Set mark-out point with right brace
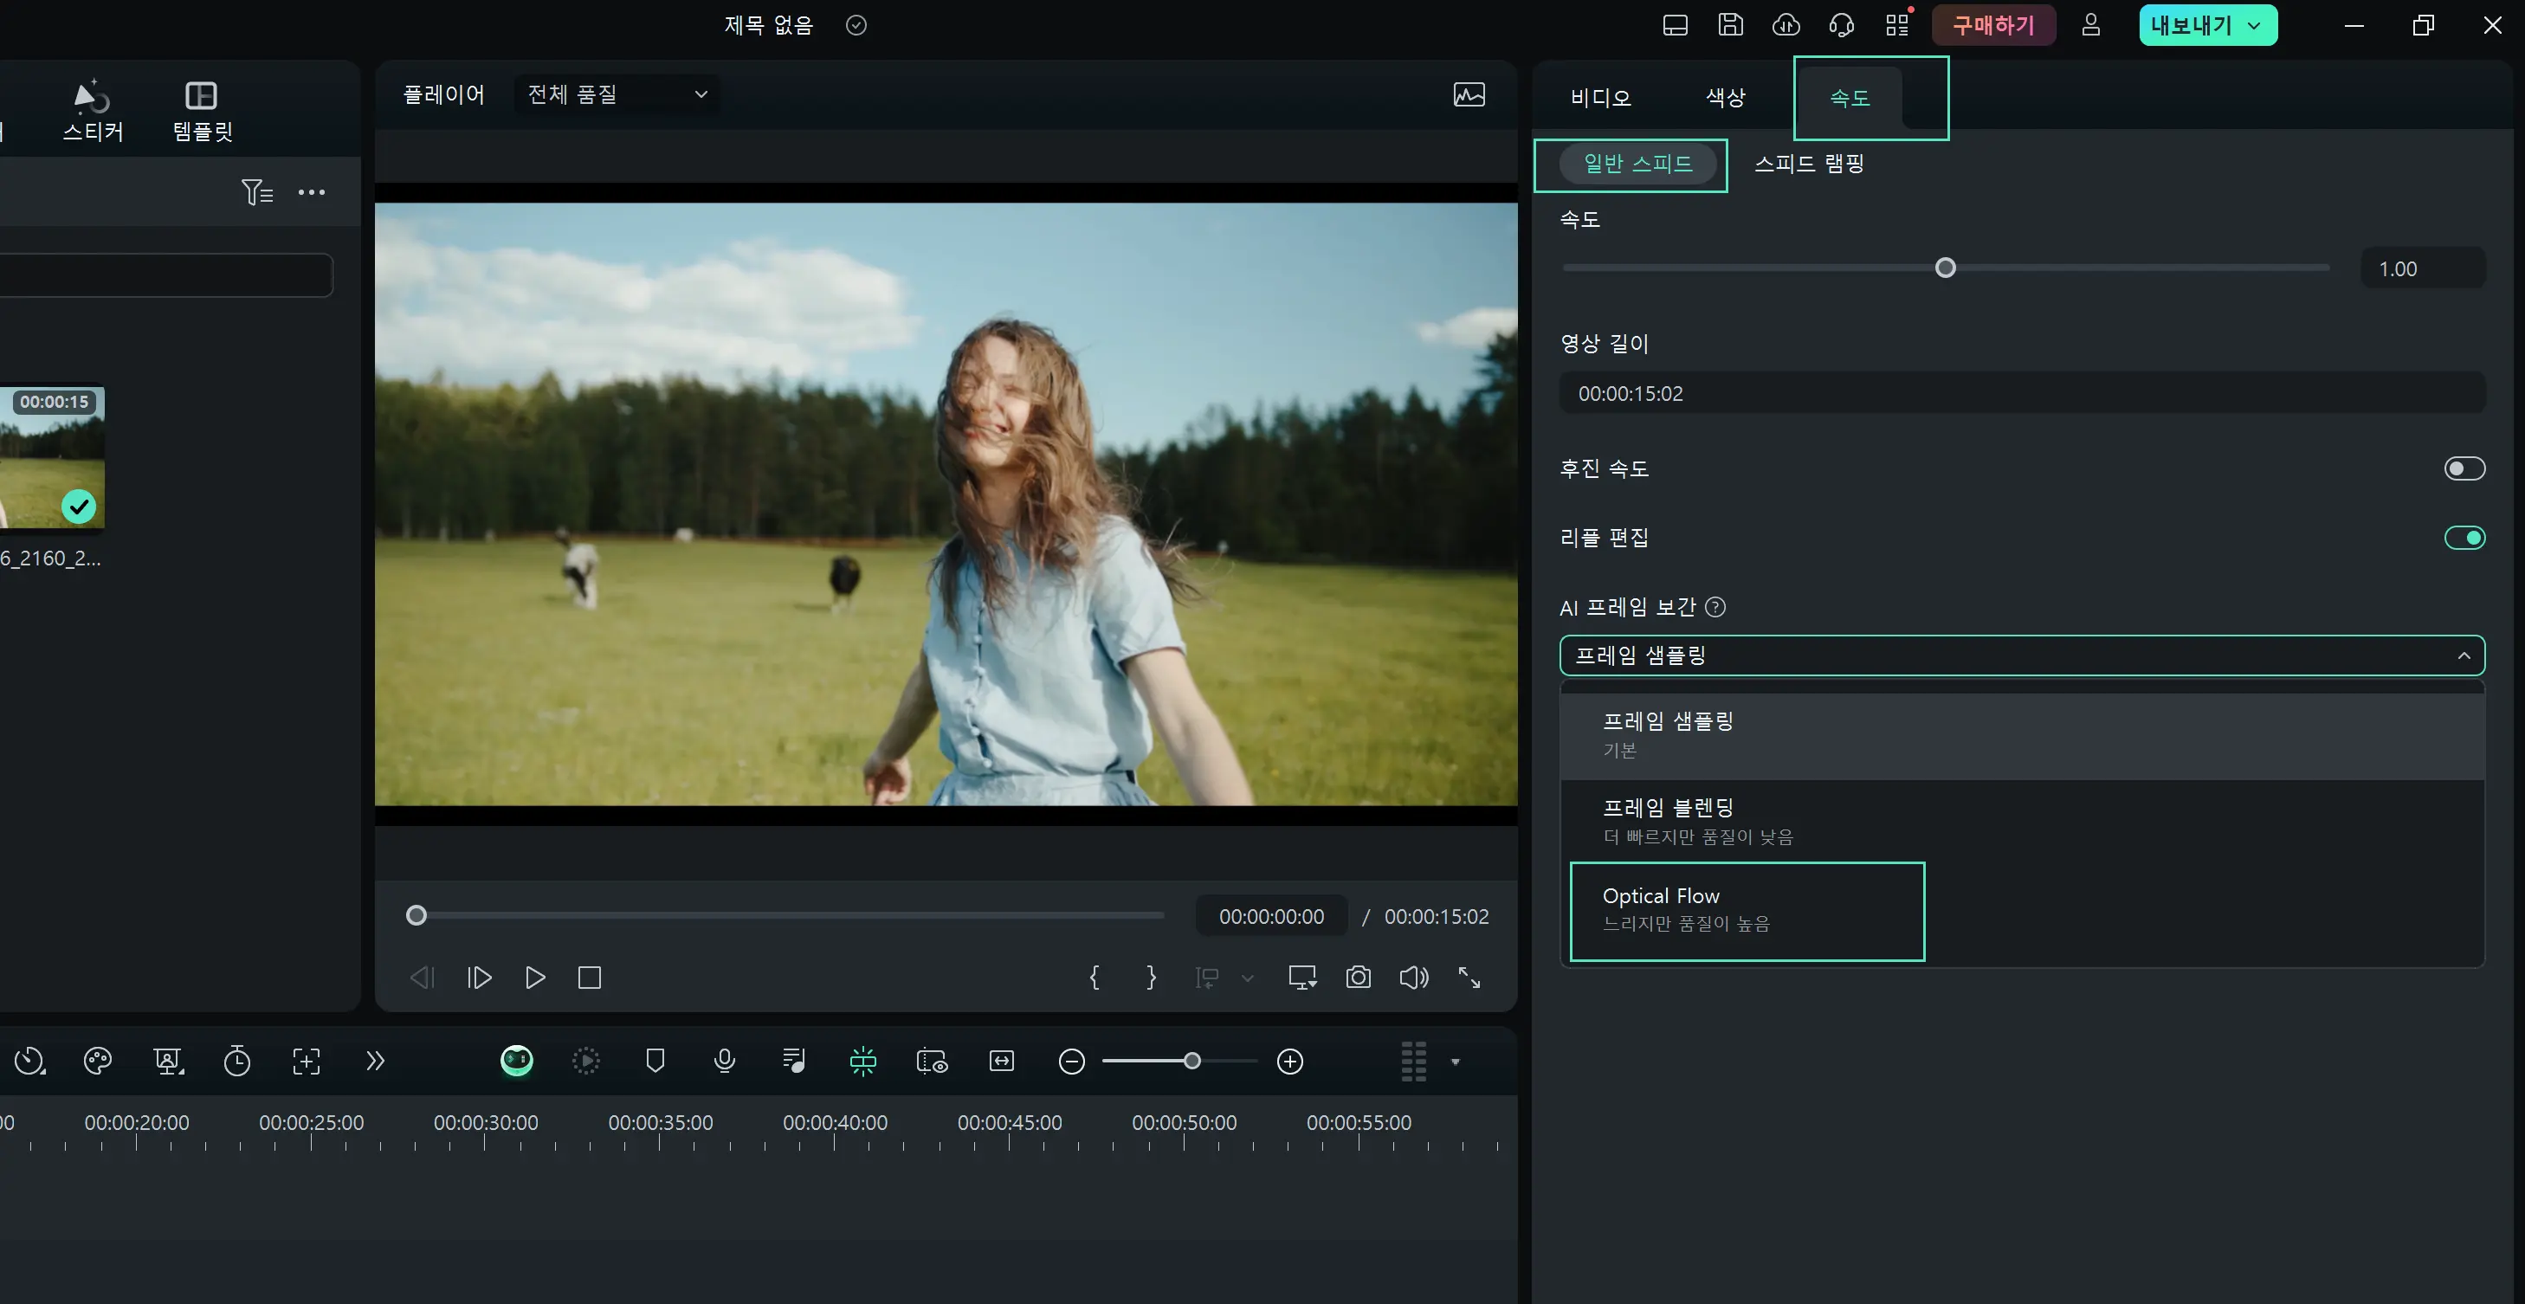2525x1304 pixels. (x=1151, y=978)
